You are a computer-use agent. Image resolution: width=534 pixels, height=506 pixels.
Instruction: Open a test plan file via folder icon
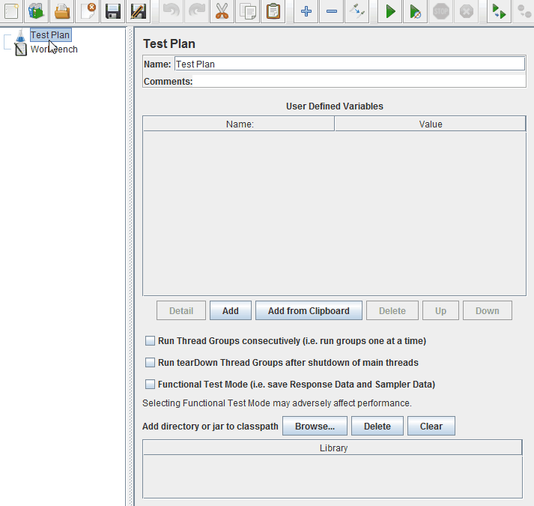coord(62,11)
